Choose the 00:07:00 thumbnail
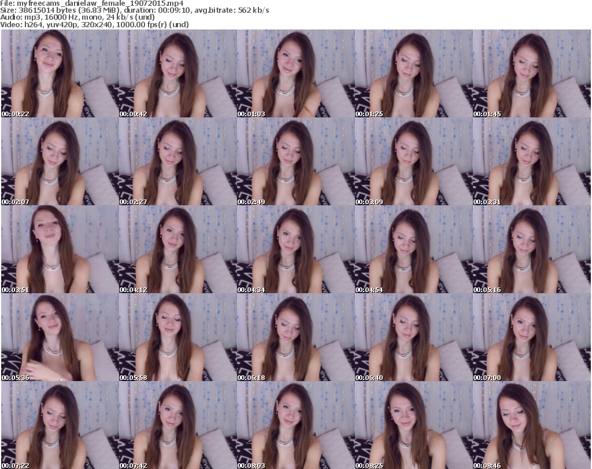This screenshot has height=469, width=592. [532, 337]
